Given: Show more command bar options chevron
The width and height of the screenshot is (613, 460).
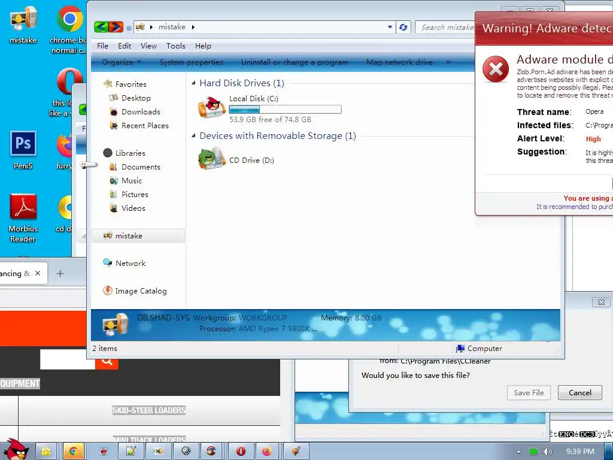Looking at the screenshot, I should coord(448,62).
